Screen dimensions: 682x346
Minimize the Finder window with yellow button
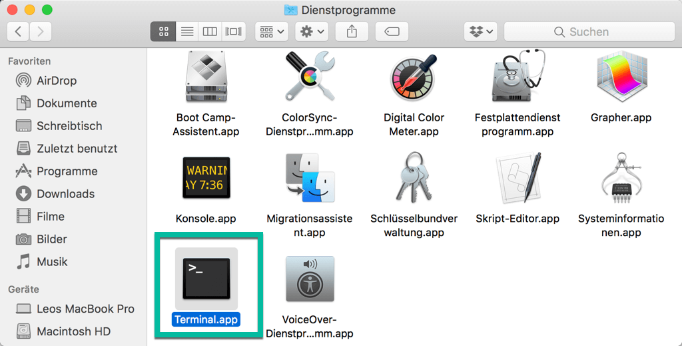click(29, 9)
